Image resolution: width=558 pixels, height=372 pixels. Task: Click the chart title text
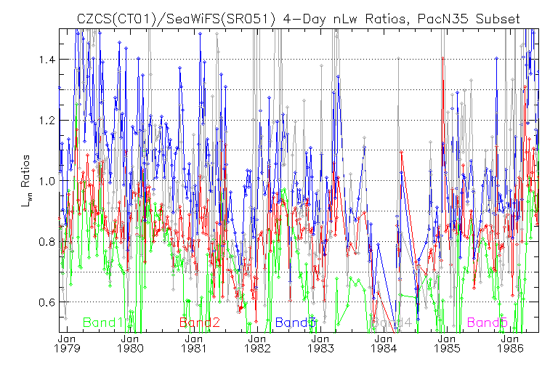(299, 18)
